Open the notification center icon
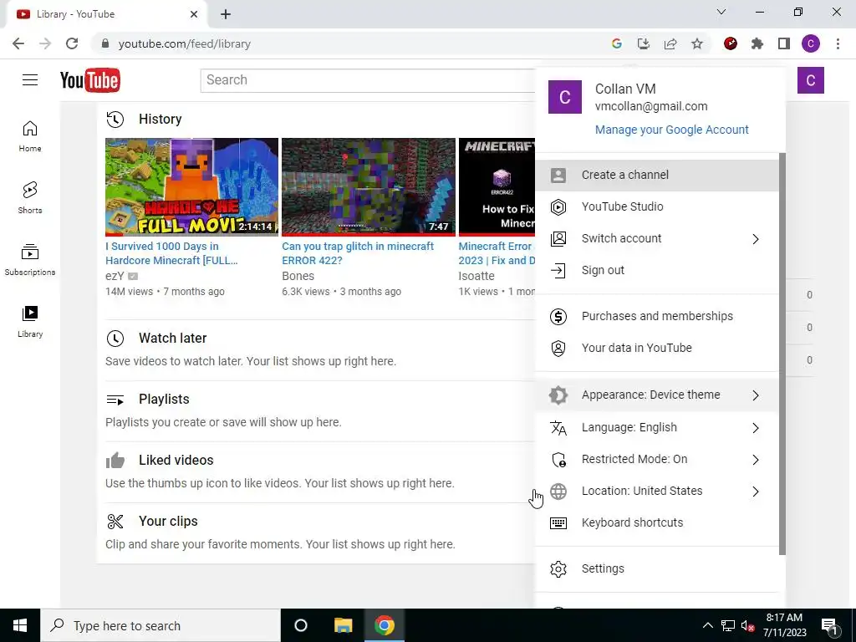856x642 pixels. [829, 625]
